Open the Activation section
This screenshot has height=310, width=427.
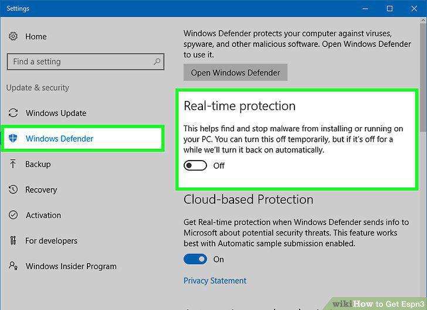coord(43,215)
